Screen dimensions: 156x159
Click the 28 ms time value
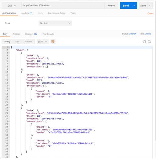click(148, 34)
